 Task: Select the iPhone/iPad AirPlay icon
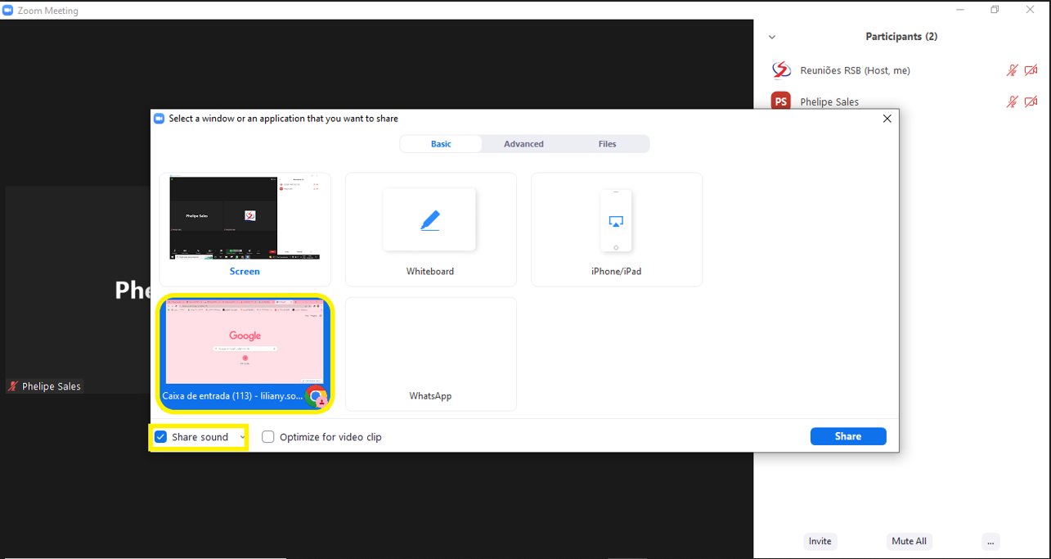coord(616,222)
